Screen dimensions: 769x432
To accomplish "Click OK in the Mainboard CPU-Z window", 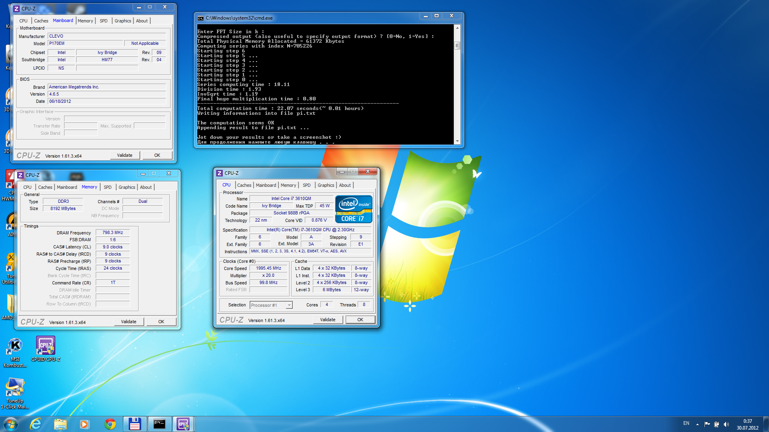I will pyautogui.click(x=157, y=155).
